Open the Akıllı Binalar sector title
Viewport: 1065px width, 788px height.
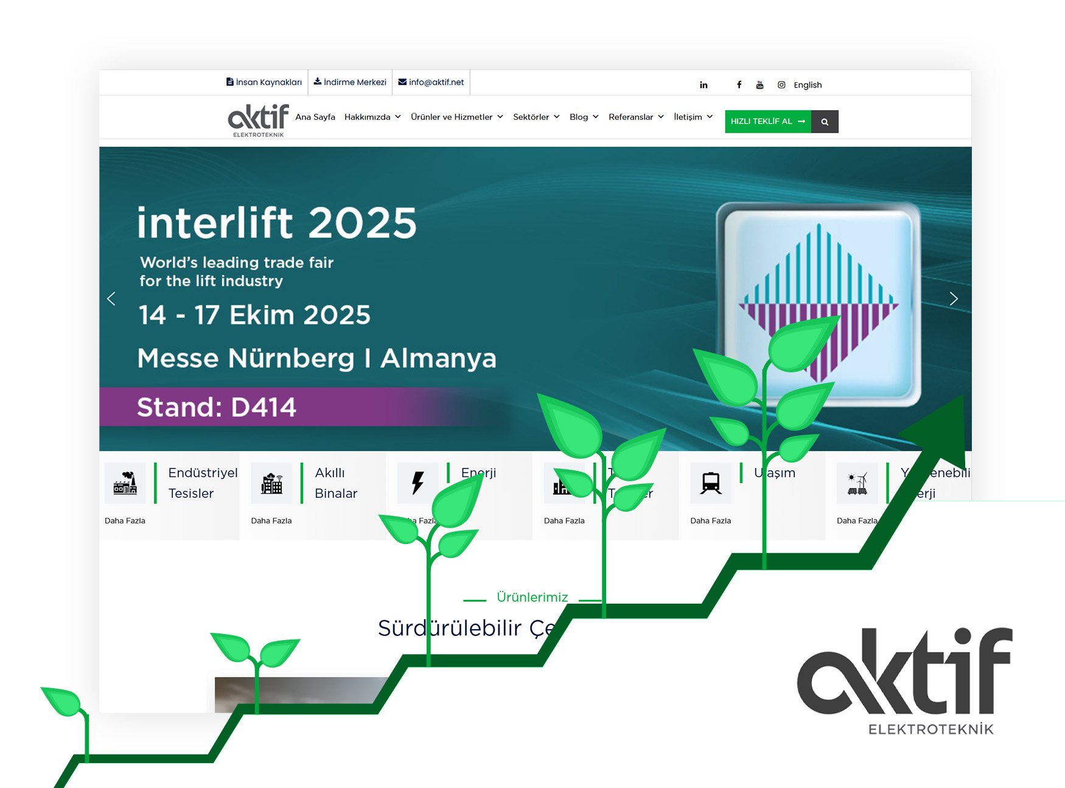click(x=336, y=483)
